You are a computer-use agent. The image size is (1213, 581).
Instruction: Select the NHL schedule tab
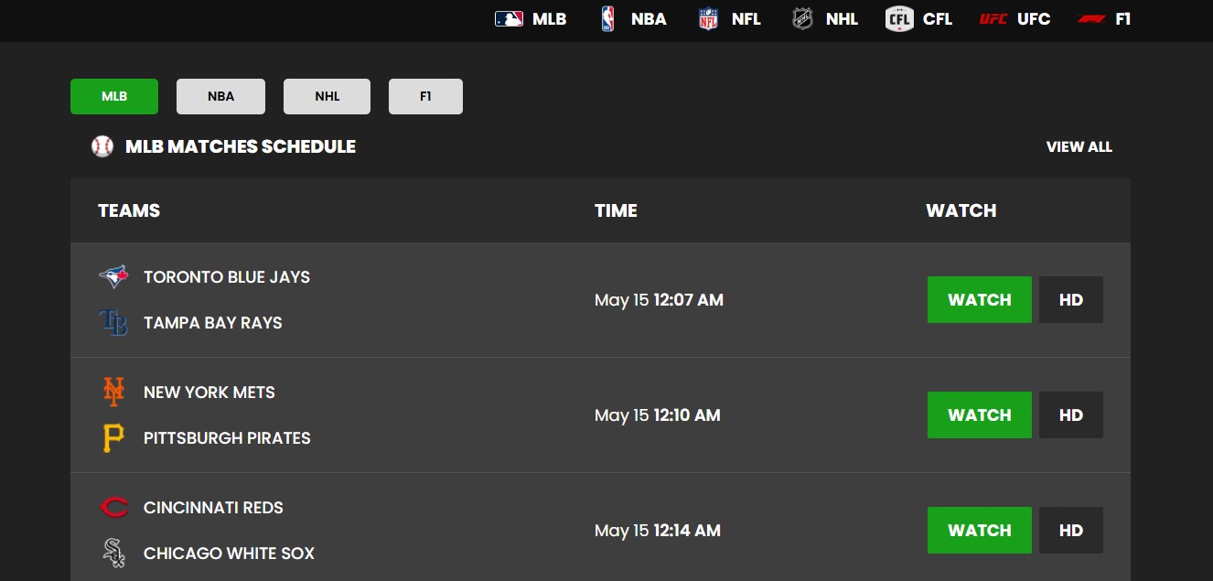[327, 96]
